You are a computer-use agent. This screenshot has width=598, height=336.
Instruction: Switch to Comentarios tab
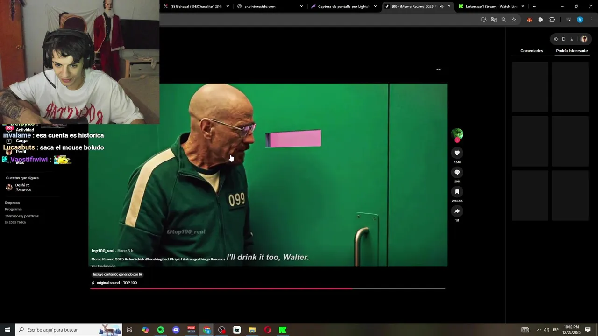point(532,51)
